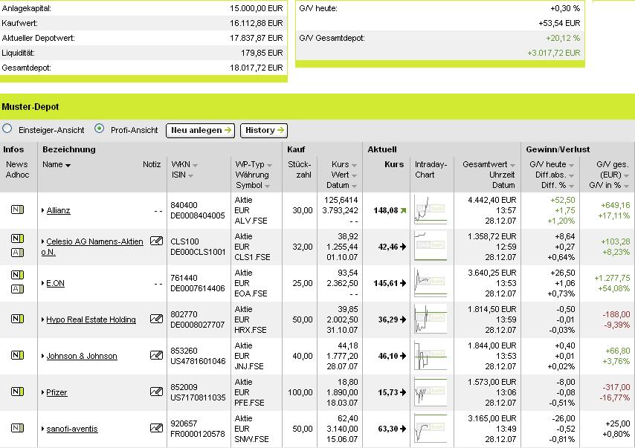Click the trend arrow beside E.ON price 145,61
This screenshot has width=635, height=448.
point(403,283)
